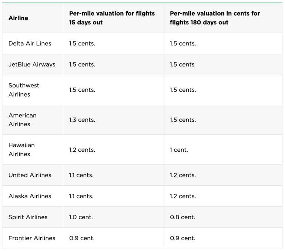Click Spirit Airlines 1.0 cent value
Viewport: 285px width, 251px height.
81,217
